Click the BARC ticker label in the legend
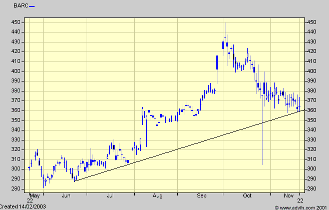 [x=21, y=6]
